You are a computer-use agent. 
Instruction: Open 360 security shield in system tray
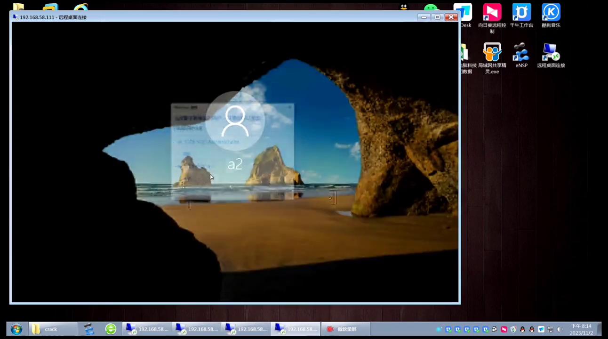(x=513, y=329)
